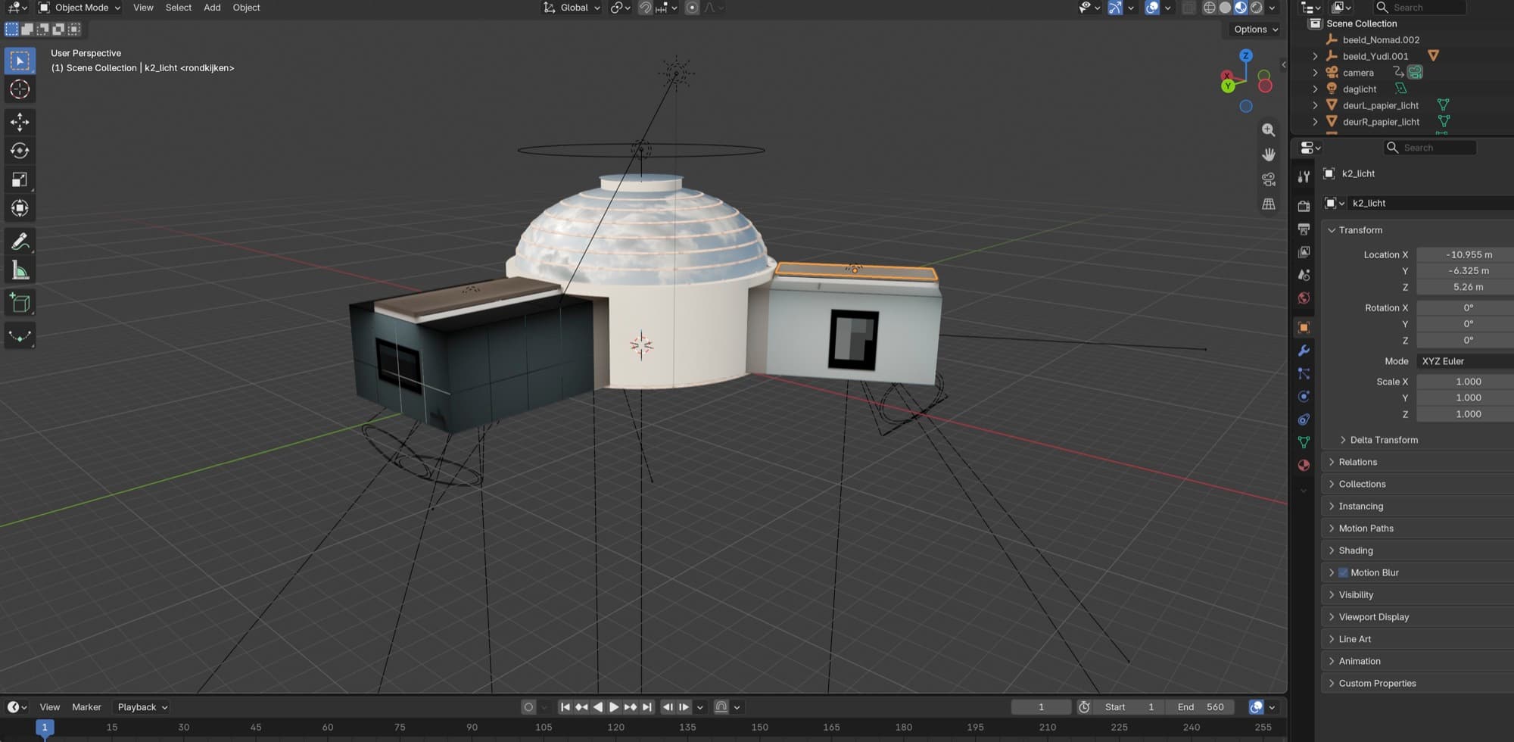Toggle proportional editing in header
The image size is (1514, 742).
(692, 8)
